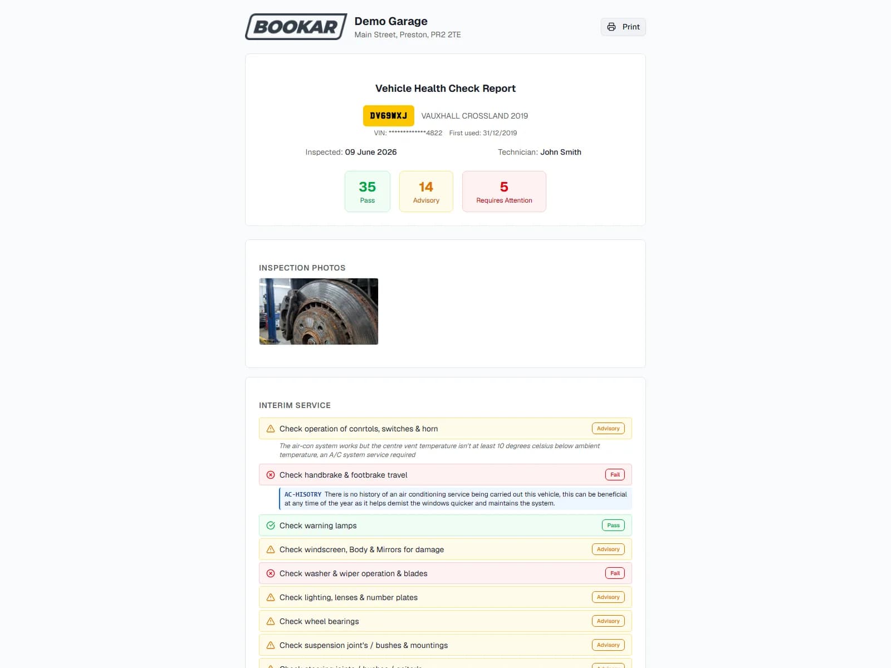Click Advisory badge on suspension joint's row
Image resolution: width=891 pixels, height=668 pixels.
click(x=608, y=645)
